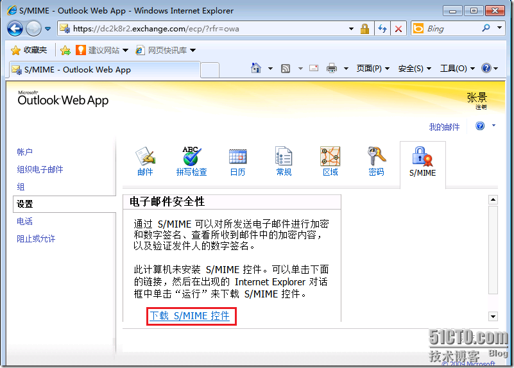Select the 区域 regional settings icon
The image size is (514, 368).
(x=330, y=161)
